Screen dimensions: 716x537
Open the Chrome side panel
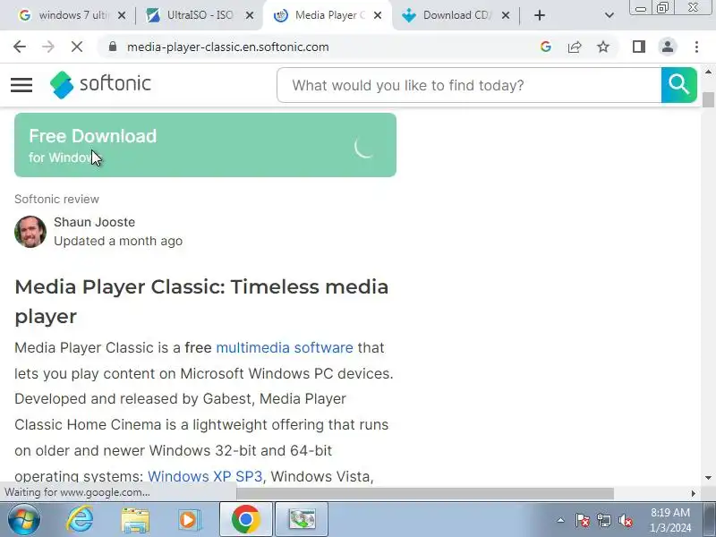point(639,47)
